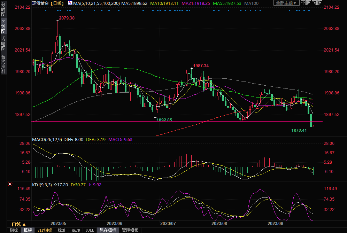Apply the 标准 template
The width and height of the screenshot is (347, 233).
(62, 230)
